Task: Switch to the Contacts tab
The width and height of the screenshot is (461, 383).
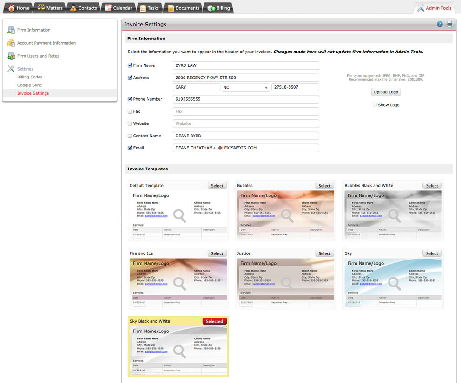Action: pyautogui.click(x=83, y=8)
